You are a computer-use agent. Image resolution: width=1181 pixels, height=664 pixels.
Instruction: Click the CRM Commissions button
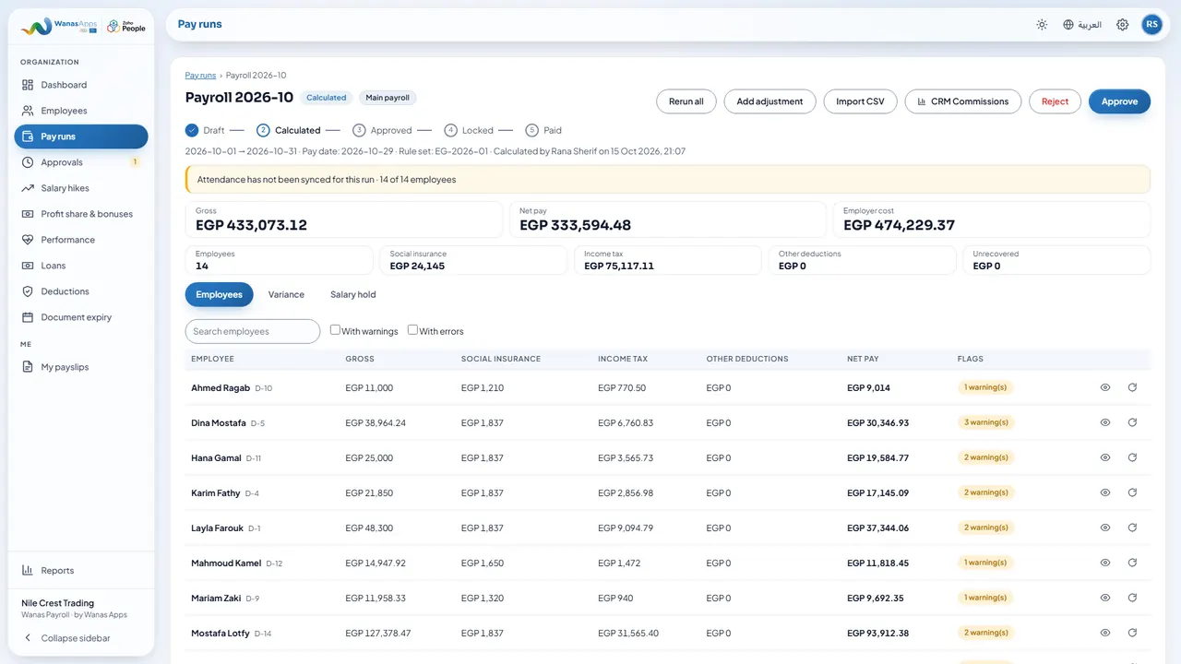click(x=963, y=101)
